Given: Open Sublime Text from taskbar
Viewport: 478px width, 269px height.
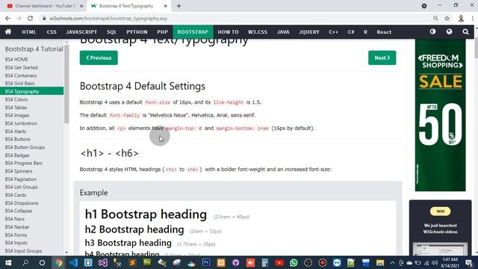Looking at the screenshot, I should click(132, 262).
